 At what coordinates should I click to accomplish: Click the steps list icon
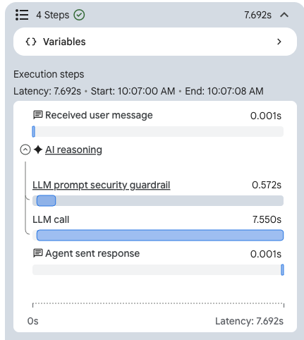(x=22, y=15)
